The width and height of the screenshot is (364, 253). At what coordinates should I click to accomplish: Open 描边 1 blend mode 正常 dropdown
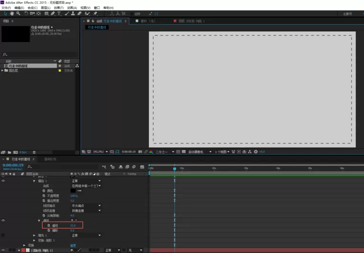pyautogui.click(x=86, y=181)
